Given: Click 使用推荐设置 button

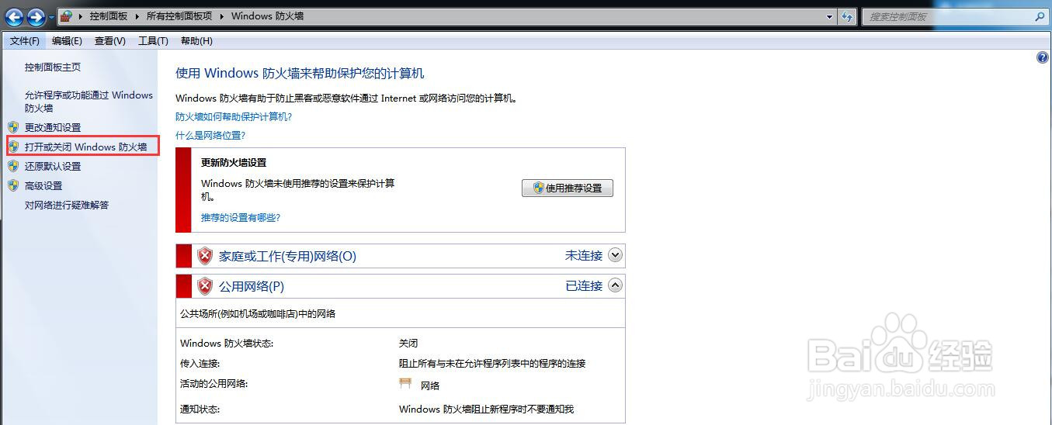Looking at the screenshot, I should pos(568,188).
